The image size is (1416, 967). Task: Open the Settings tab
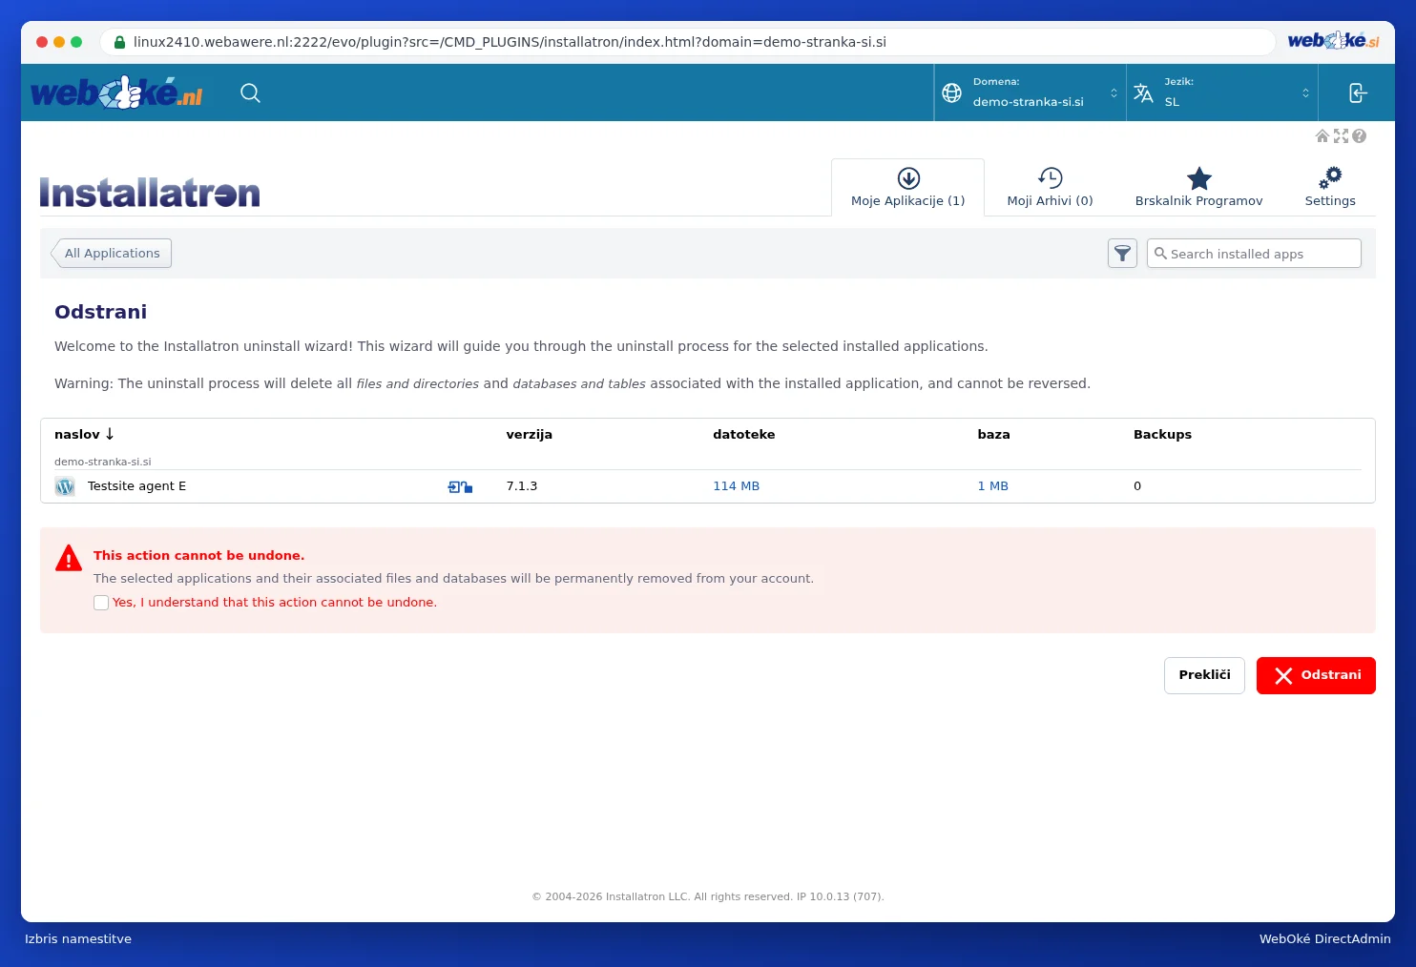click(x=1330, y=187)
